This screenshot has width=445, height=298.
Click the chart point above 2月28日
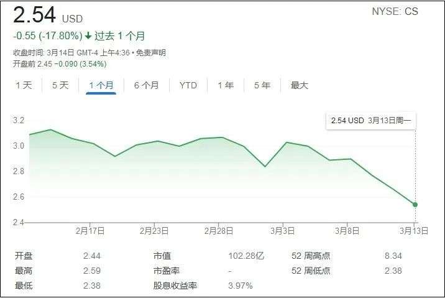[x=222, y=137]
